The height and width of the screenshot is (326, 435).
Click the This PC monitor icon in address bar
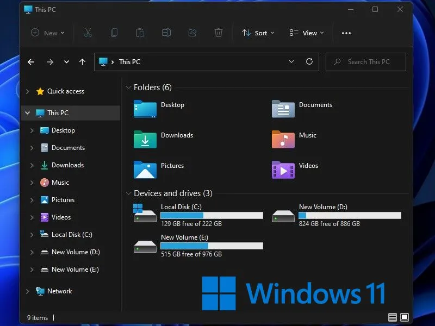[x=103, y=61]
